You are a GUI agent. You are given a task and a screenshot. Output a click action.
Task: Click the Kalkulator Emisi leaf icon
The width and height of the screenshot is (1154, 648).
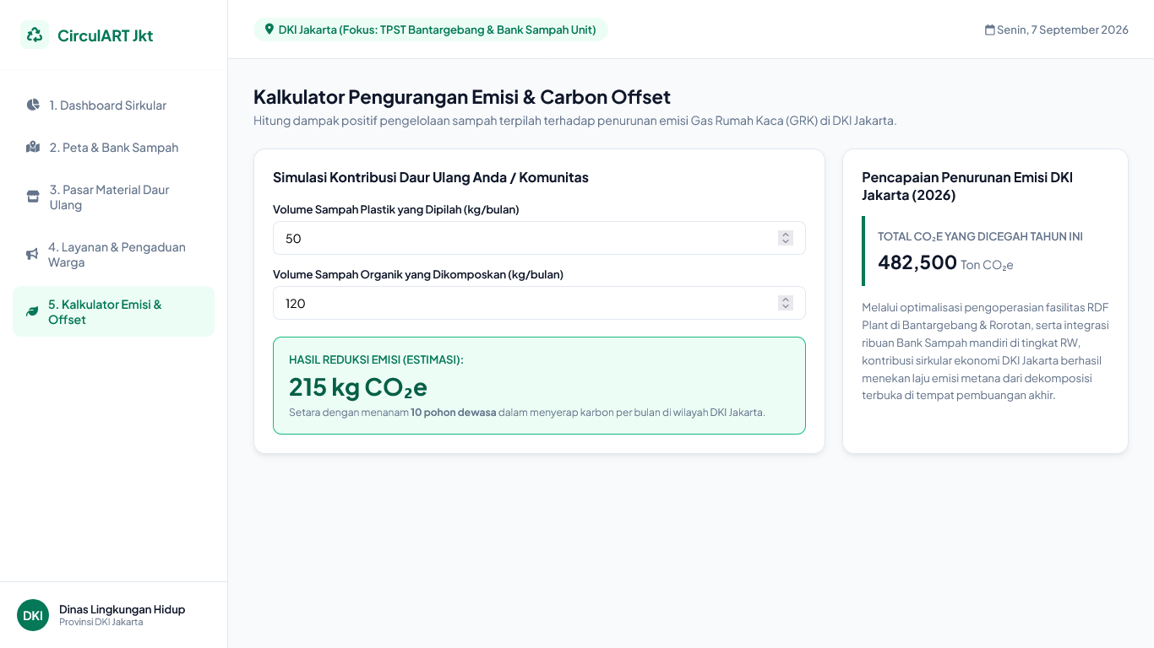click(x=32, y=311)
